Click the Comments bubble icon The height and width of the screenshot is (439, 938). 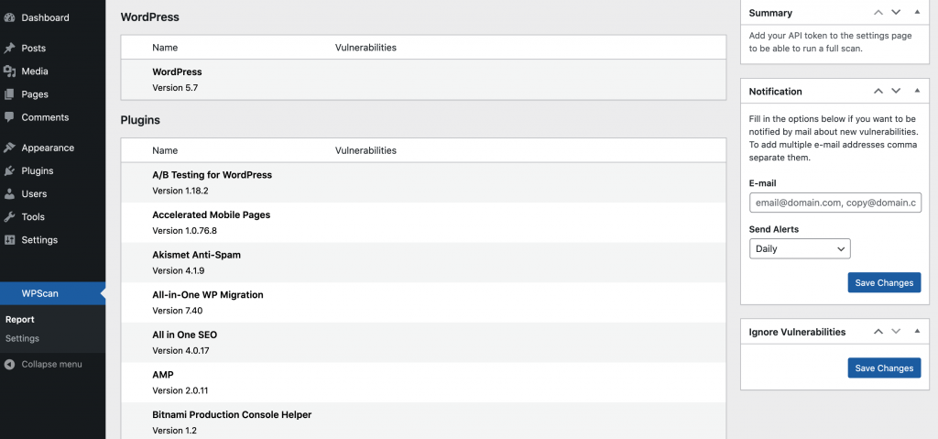[x=9, y=117]
